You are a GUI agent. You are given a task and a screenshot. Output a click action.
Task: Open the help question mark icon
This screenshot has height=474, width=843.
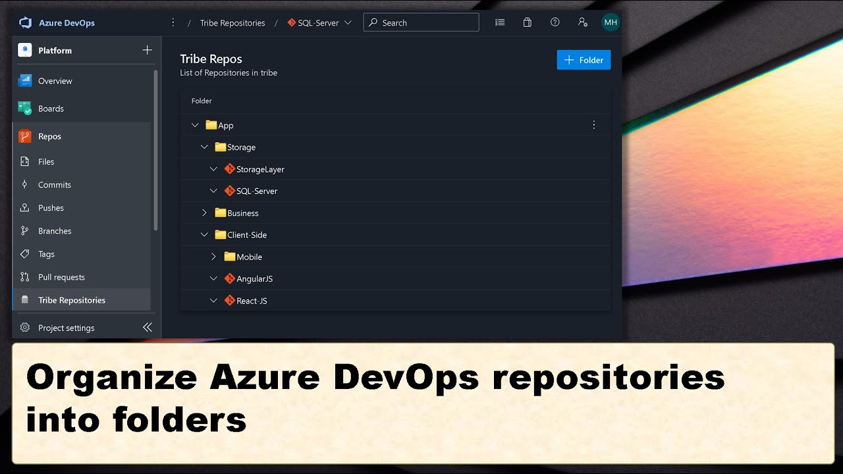[555, 22]
